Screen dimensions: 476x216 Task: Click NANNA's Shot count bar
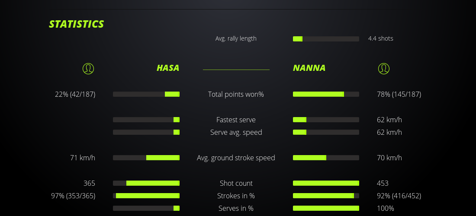[326, 183]
